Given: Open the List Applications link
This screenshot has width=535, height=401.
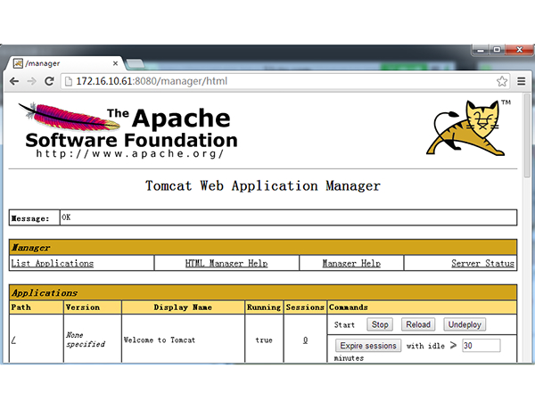Looking at the screenshot, I should [52, 263].
